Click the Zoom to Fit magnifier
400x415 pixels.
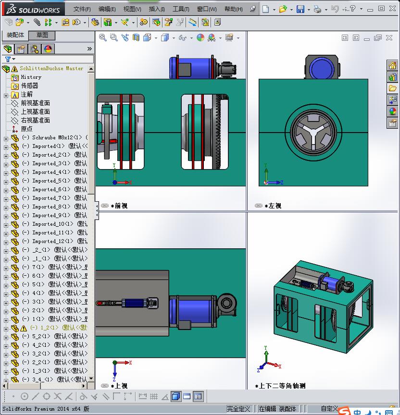pos(103,37)
